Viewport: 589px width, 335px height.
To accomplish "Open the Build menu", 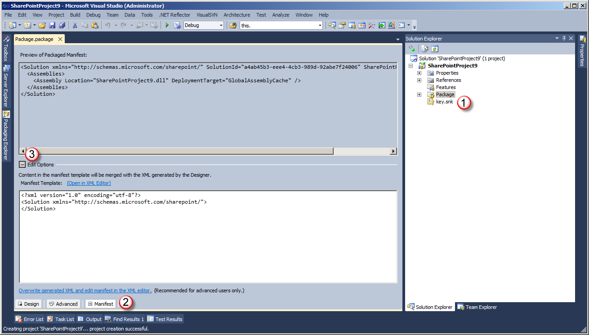I will [75, 15].
